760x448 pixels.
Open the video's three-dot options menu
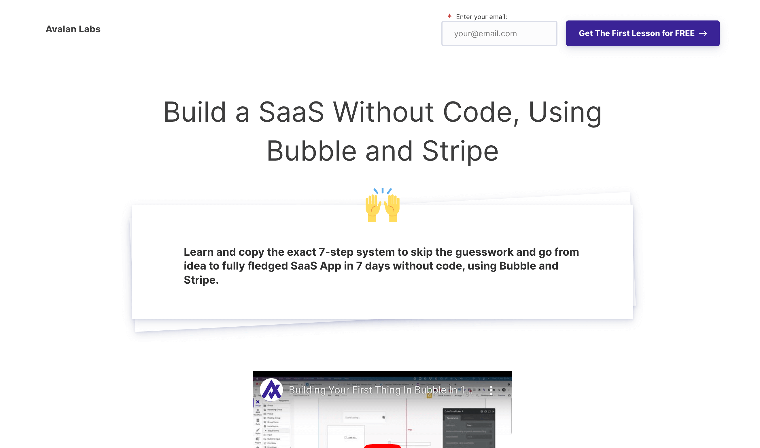click(491, 390)
